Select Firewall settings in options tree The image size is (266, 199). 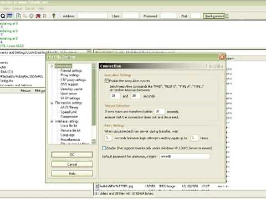[x=71, y=71]
